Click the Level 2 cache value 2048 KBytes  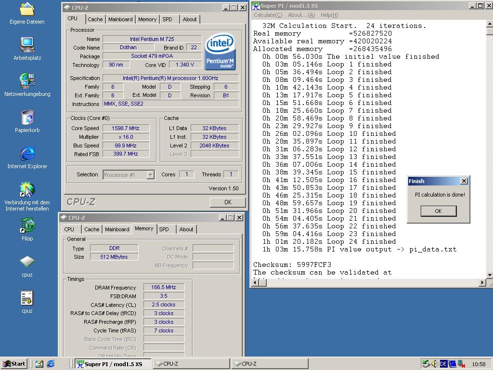coord(214,145)
